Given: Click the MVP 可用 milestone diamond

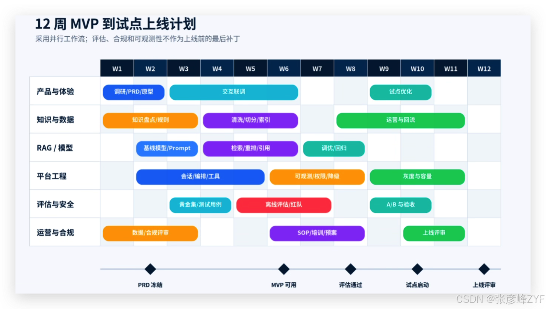Looking at the screenshot, I should tap(284, 269).
